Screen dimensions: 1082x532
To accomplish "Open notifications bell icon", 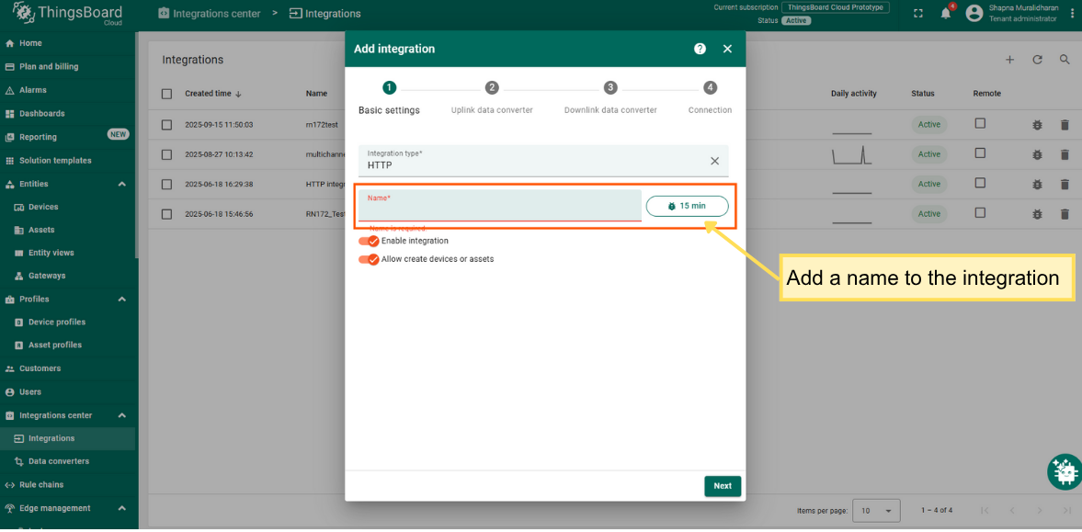I will [x=945, y=13].
